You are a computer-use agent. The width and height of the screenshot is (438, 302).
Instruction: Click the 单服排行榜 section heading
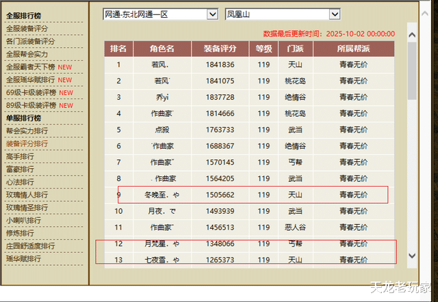[x=24, y=118]
